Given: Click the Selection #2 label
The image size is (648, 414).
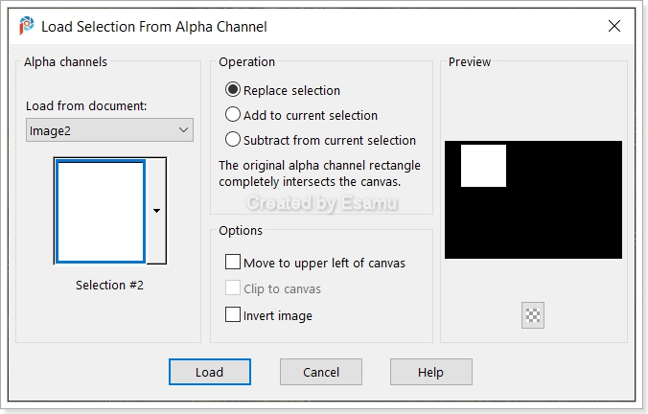Looking at the screenshot, I should click(x=109, y=285).
